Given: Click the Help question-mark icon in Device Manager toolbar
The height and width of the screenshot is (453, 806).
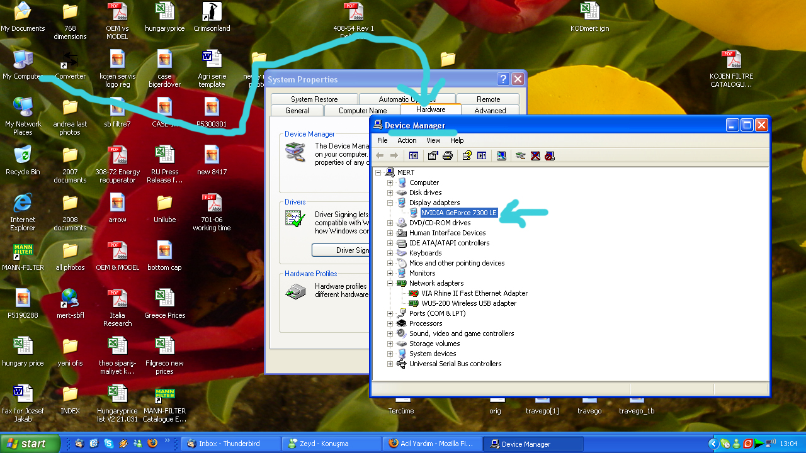Looking at the screenshot, I should (x=467, y=155).
